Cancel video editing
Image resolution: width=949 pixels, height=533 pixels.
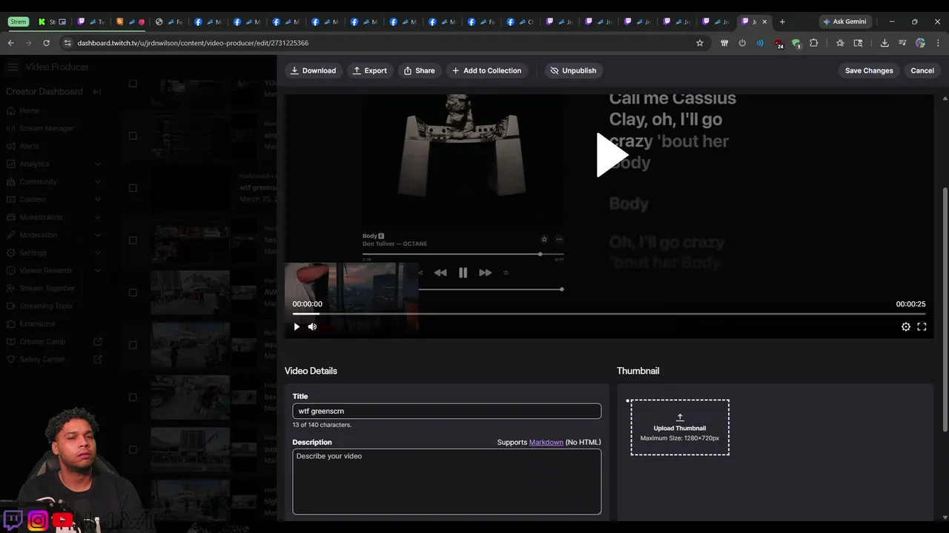922,70
